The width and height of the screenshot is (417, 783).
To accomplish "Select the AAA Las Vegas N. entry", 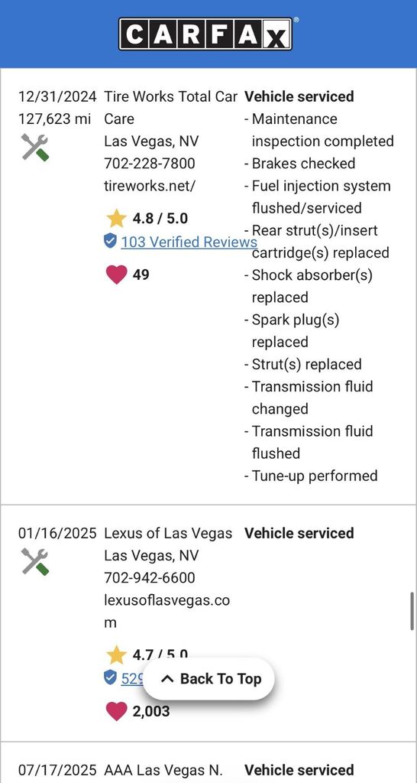I will click(x=163, y=769).
